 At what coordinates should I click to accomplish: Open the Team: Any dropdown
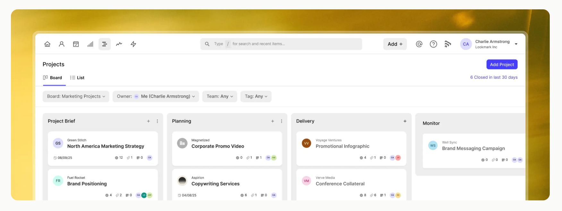[x=220, y=97]
